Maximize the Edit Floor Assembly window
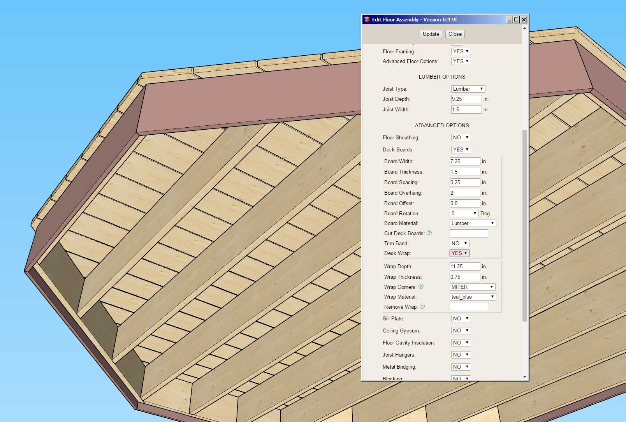This screenshot has height=422, width=626. (517, 19)
